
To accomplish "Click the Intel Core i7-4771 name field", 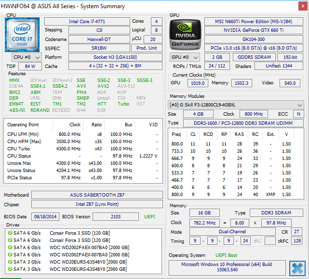I will click(x=87, y=22).
